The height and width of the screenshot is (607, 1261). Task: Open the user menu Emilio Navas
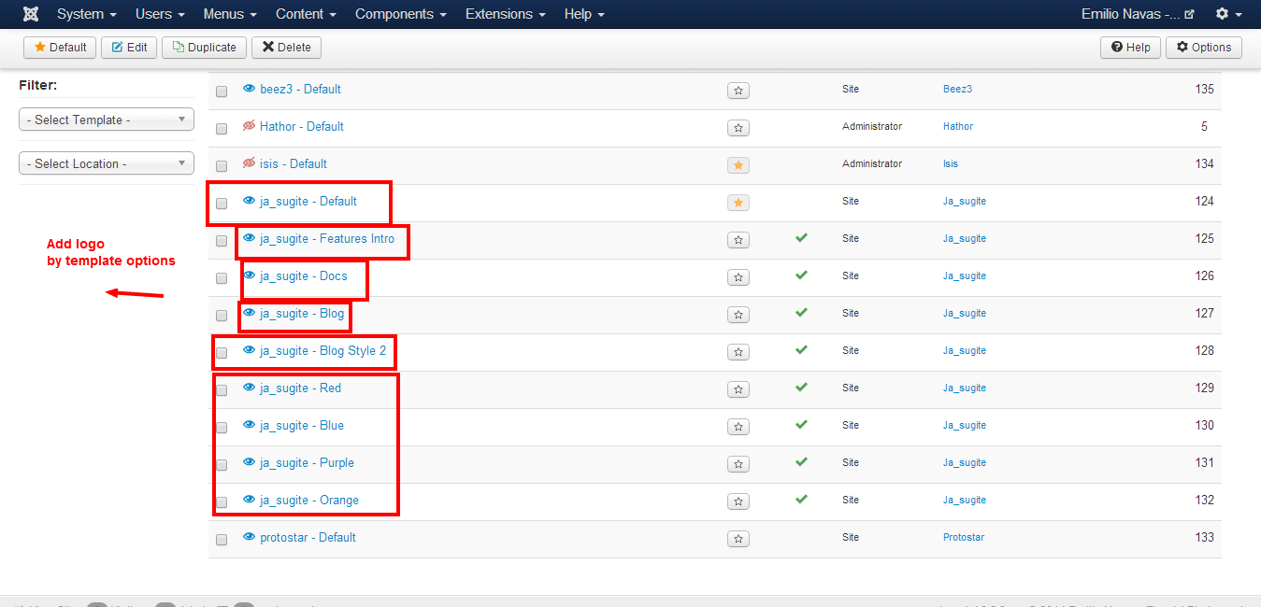[1138, 14]
